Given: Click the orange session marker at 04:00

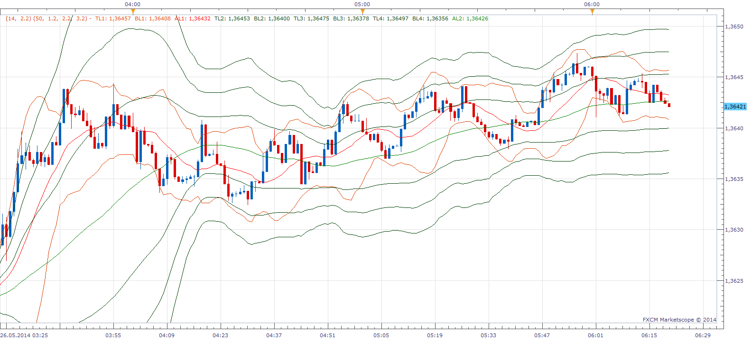Looking at the screenshot, I should click(133, 11).
